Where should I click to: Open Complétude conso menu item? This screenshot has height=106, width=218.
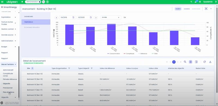coord(8,75)
